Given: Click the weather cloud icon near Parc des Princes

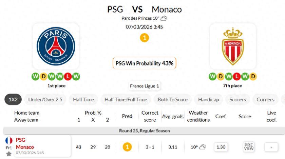Looking at the screenshot, I should click(x=164, y=18).
